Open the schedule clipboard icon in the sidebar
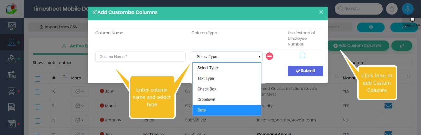The width and height of the screenshot is (421, 135). (12, 75)
